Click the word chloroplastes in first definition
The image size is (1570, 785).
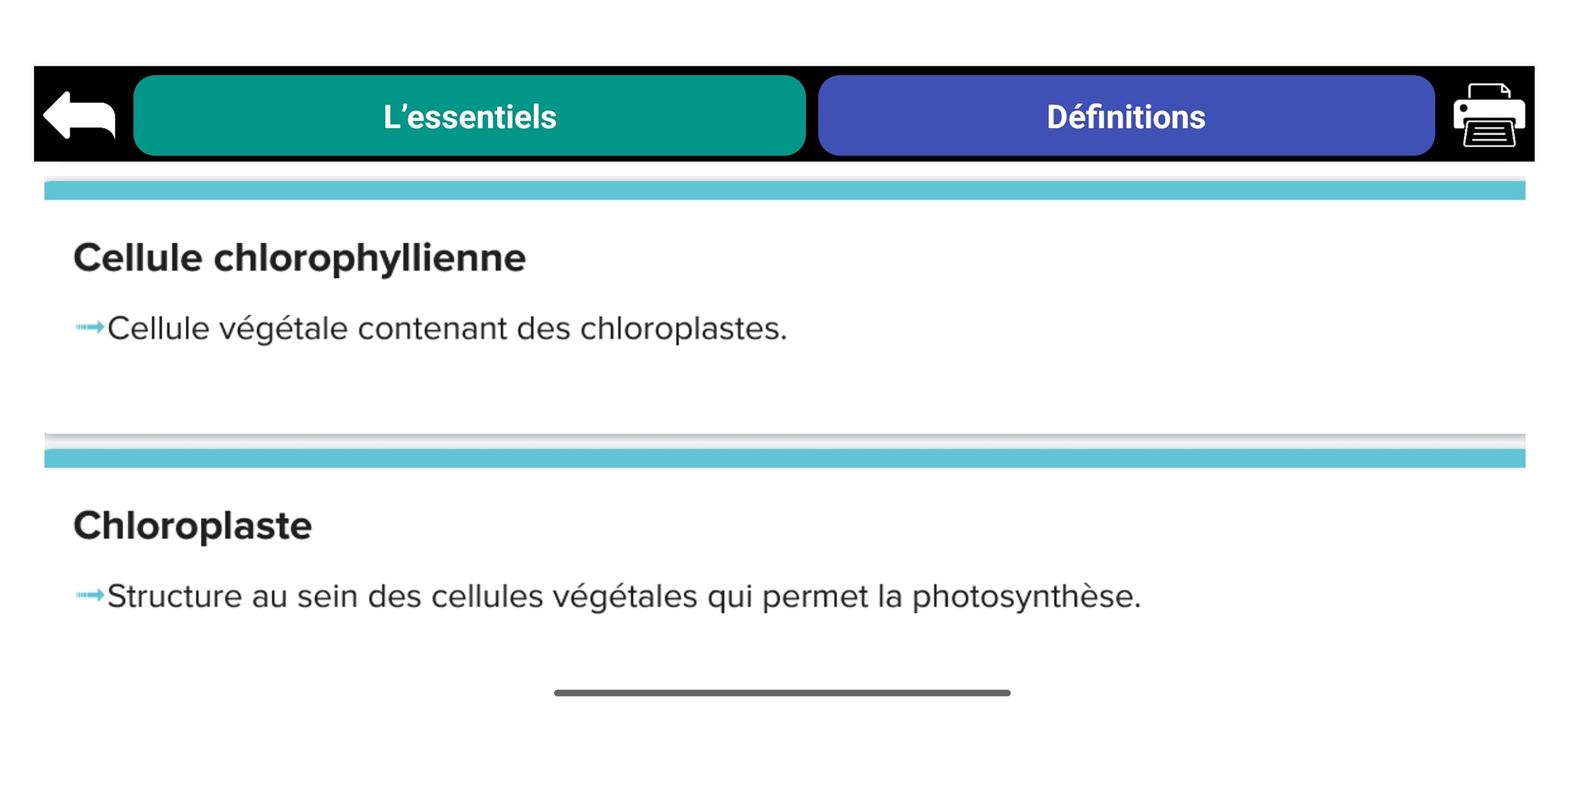click(683, 328)
